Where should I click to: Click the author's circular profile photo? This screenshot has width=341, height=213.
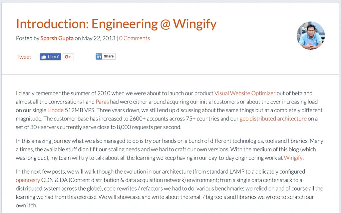(x=310, y=35)
